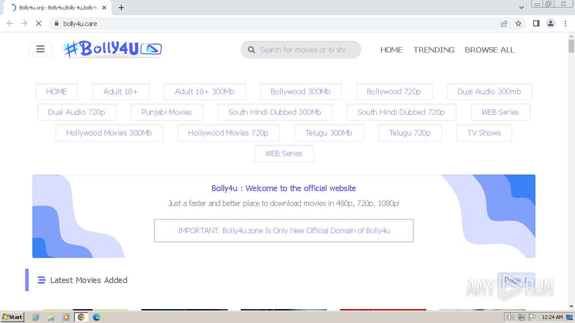
Task: Select Adult 18+ category
Action: (121, 92)
